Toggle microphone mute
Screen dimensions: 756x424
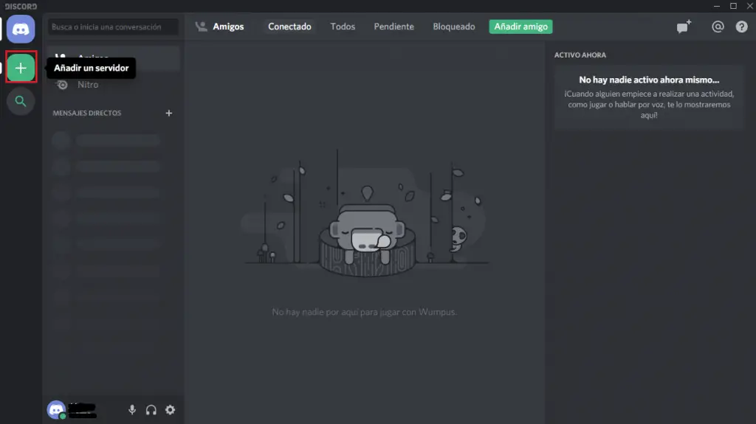[x=132, y=410]
